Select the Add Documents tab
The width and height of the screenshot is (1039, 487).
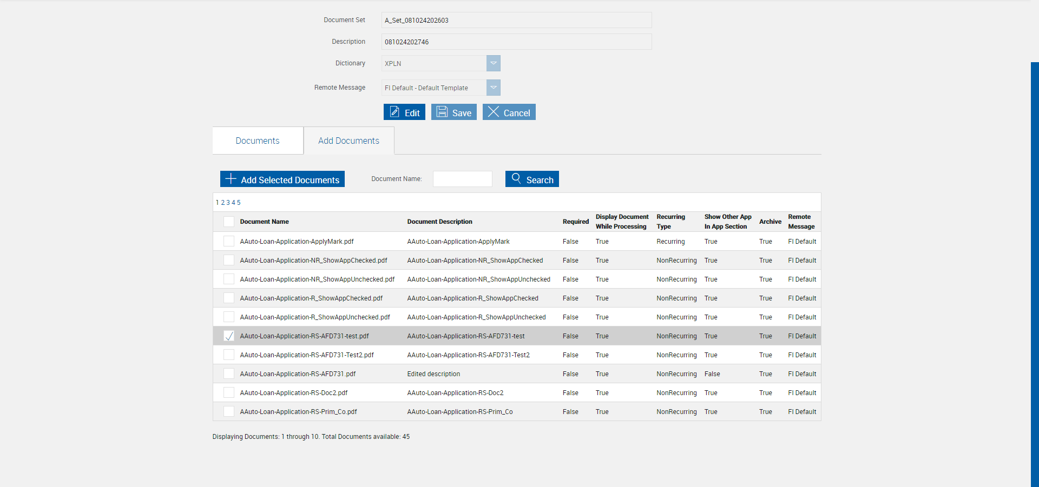[349, 141]
